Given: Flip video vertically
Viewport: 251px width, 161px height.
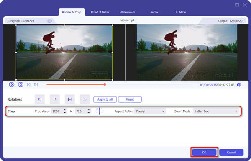Looking at the screenshot, I should 85,99.
